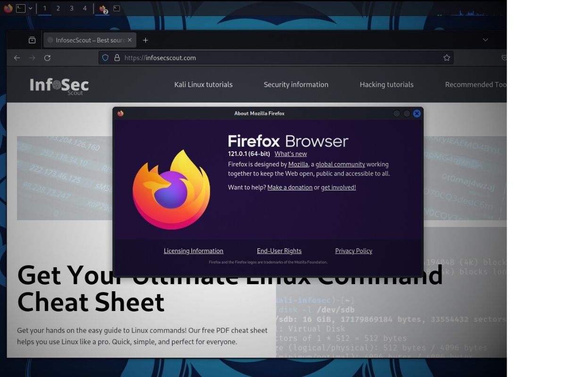Open the terminal launcher in top panel

(20, 8)
